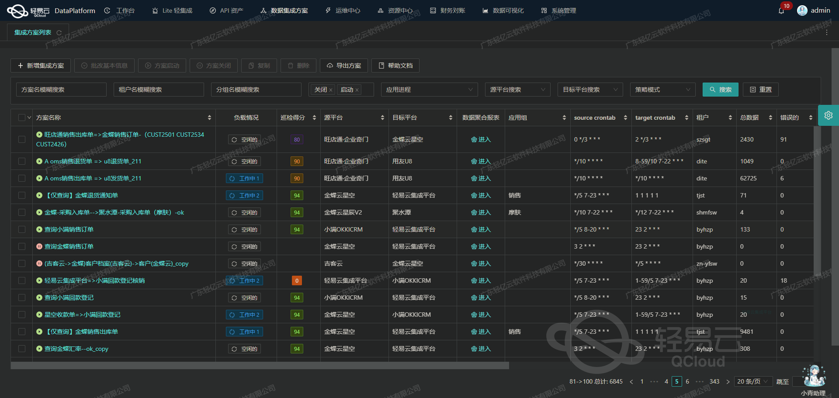Go to next page arrow
This screenshot has width=839, height=398.
728,381
